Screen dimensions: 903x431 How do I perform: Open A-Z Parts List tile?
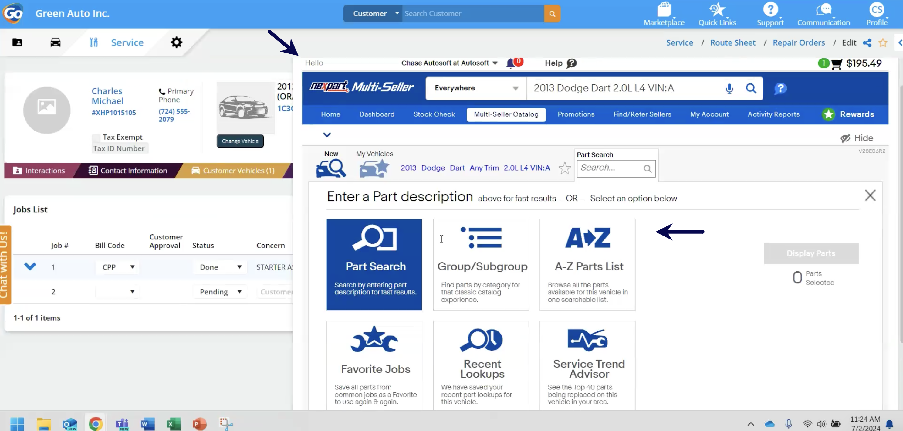tap(587, 264)
